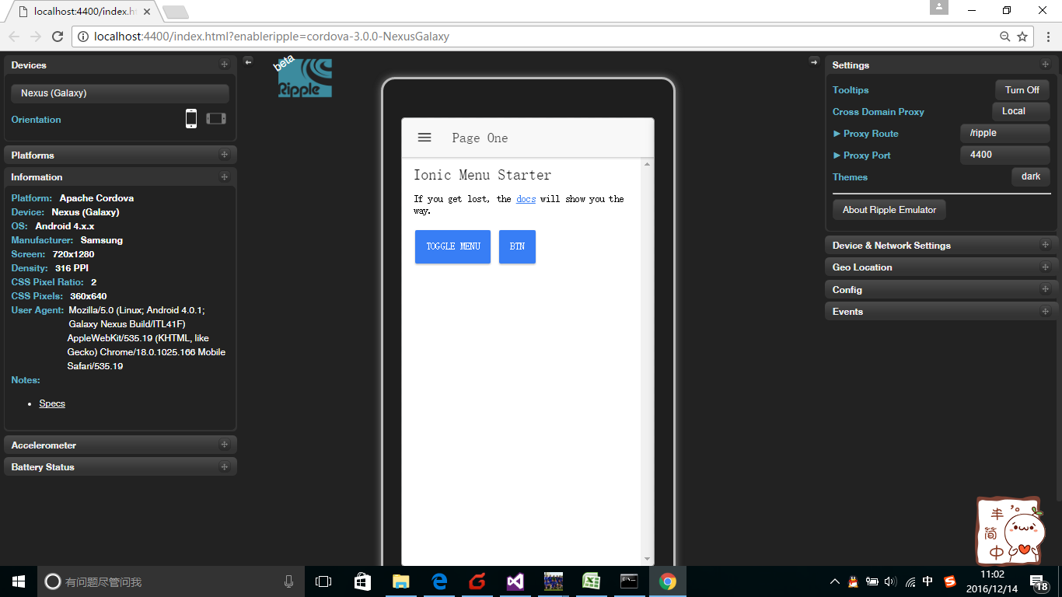1062x597 pixels.
Task: Click the volume icon in system tray
Action: [x=891, y=581]
